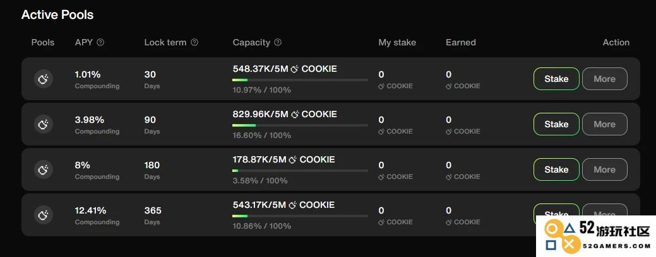This screenshot has height=257, width=656.
Task: Open More options for 30 Days pool
Action: (x=604, y=79)
